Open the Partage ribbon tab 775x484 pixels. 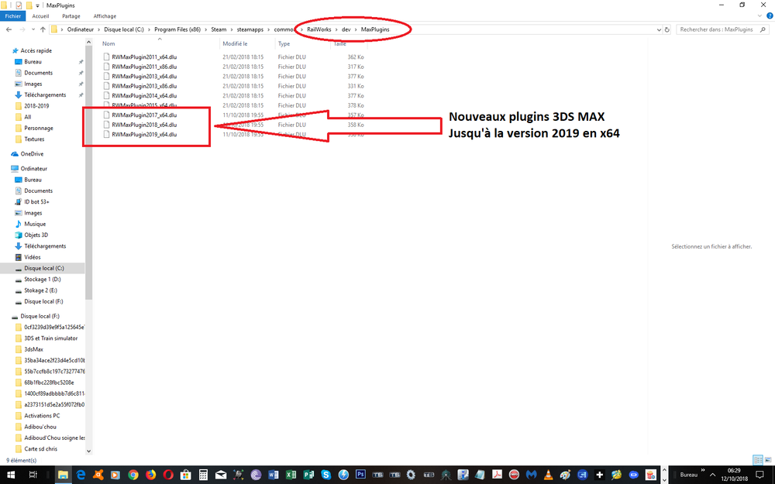click(71, 15)
